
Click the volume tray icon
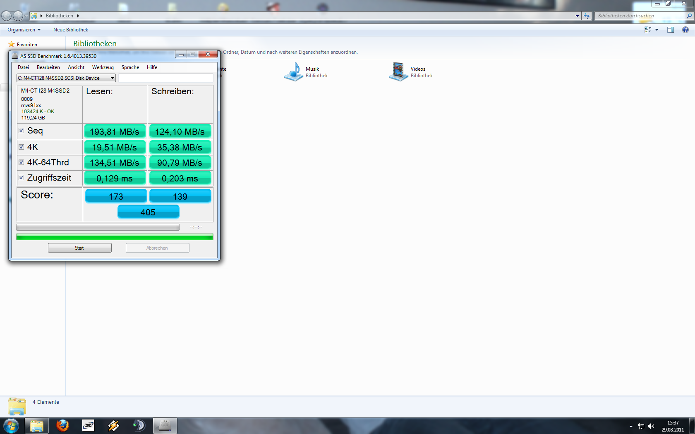[651, 426]
